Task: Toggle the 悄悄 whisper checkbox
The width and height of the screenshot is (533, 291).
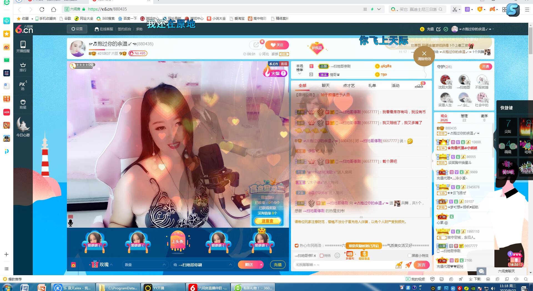Action: (321, 256)
